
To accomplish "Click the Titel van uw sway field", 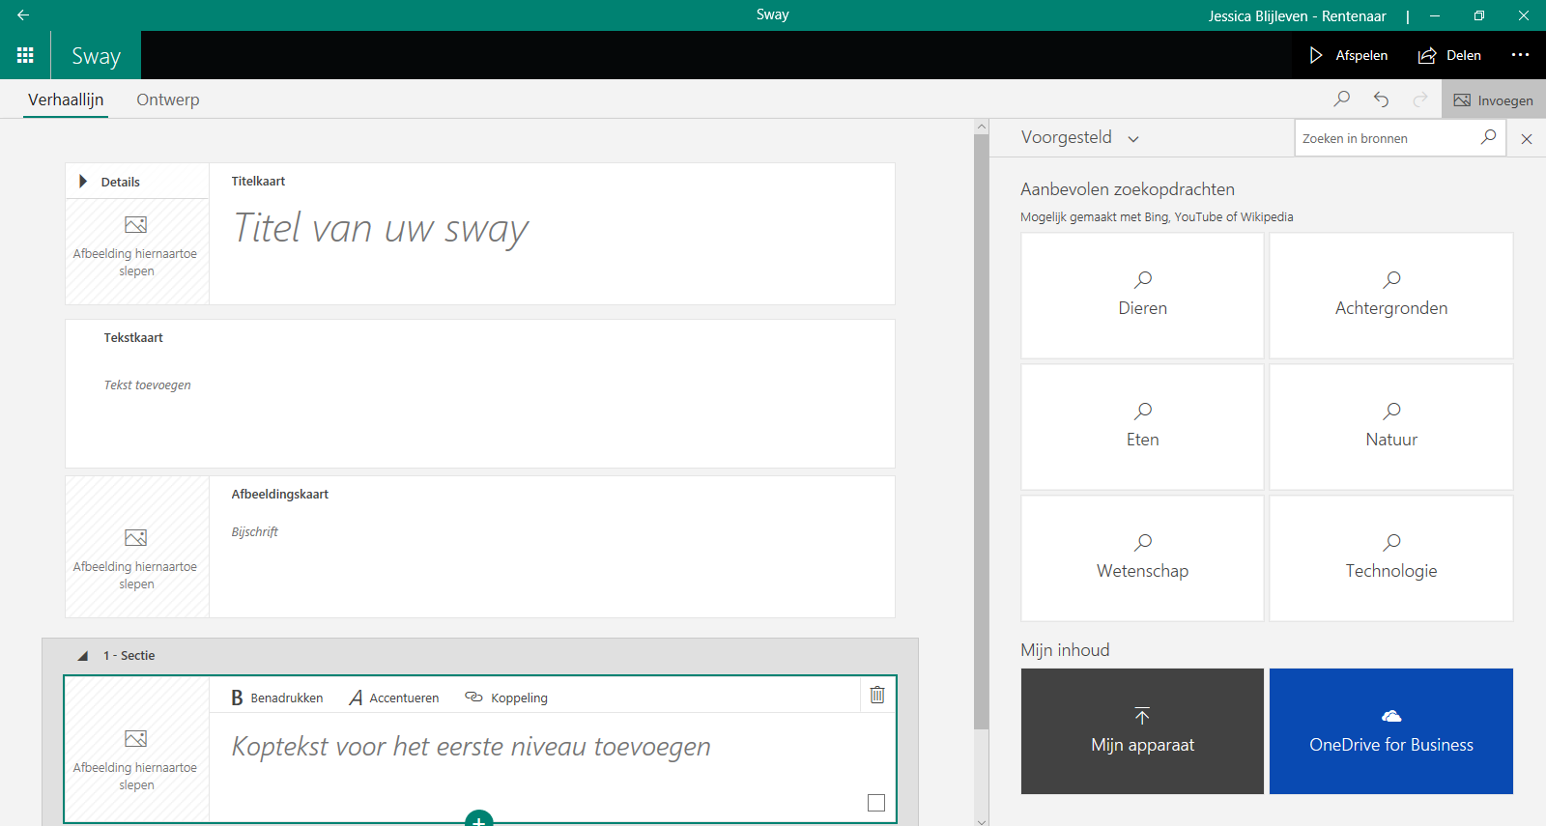I will (381, 229).
